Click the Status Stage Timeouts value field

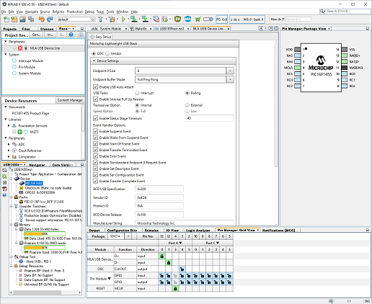click(209, 118)
